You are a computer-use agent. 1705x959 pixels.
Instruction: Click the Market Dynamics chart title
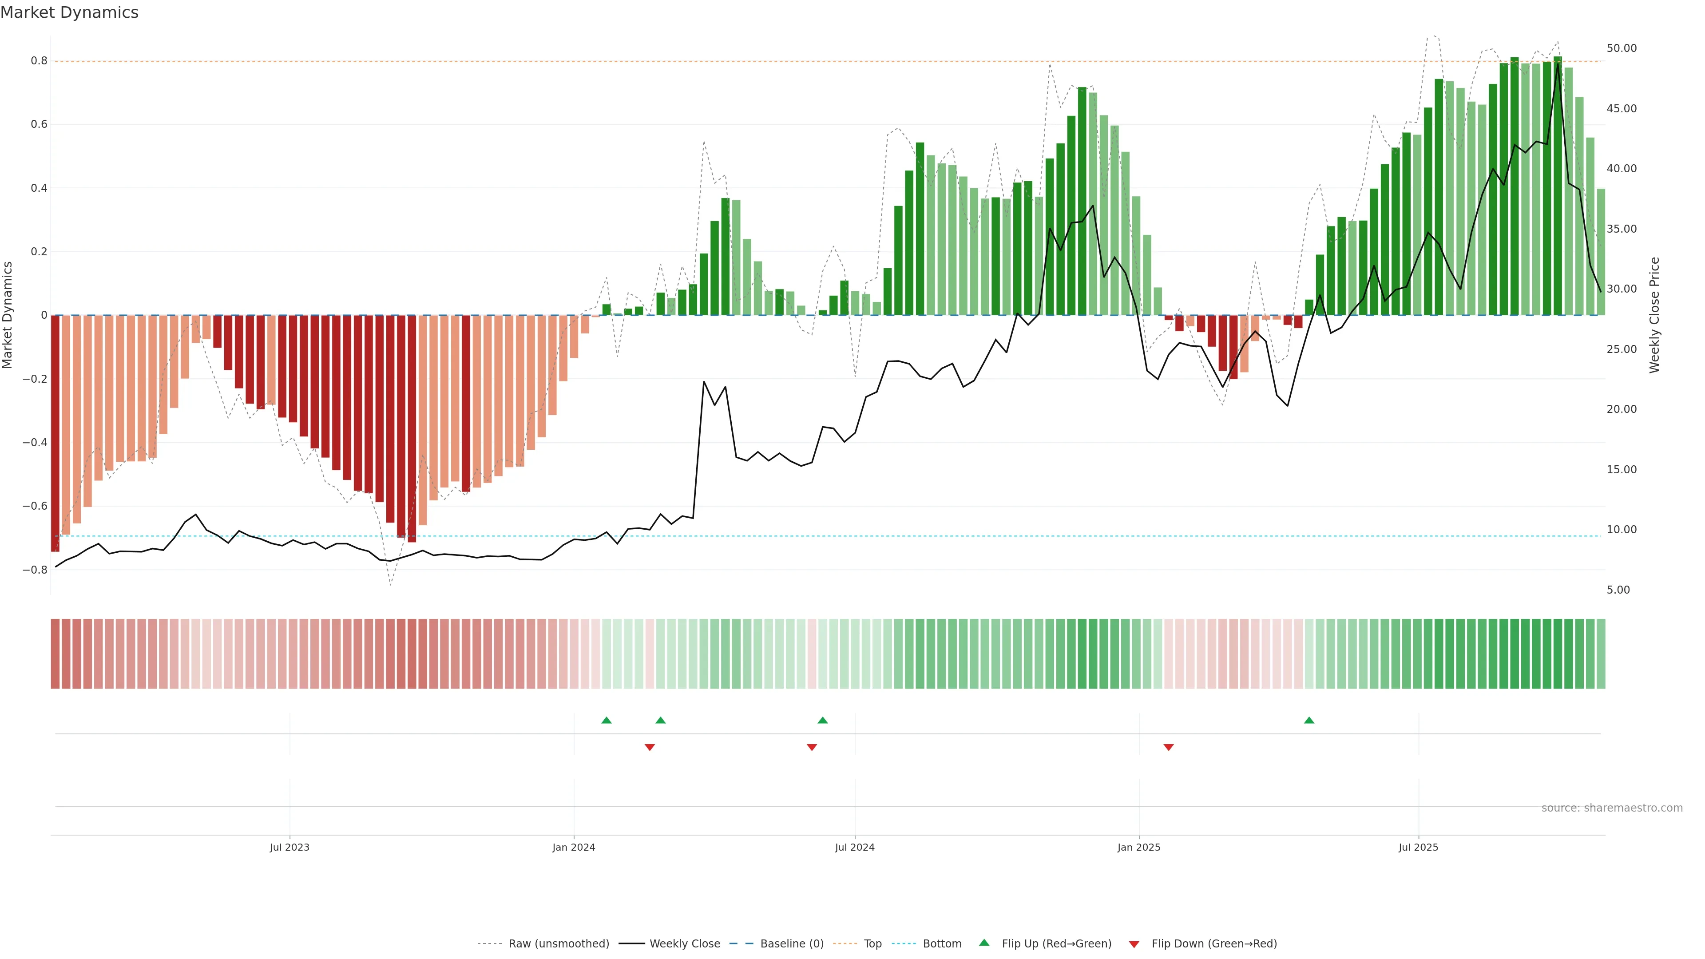pos(70,12)
